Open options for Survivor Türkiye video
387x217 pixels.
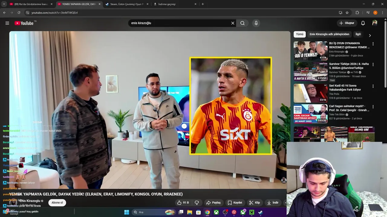coord(373,64)
